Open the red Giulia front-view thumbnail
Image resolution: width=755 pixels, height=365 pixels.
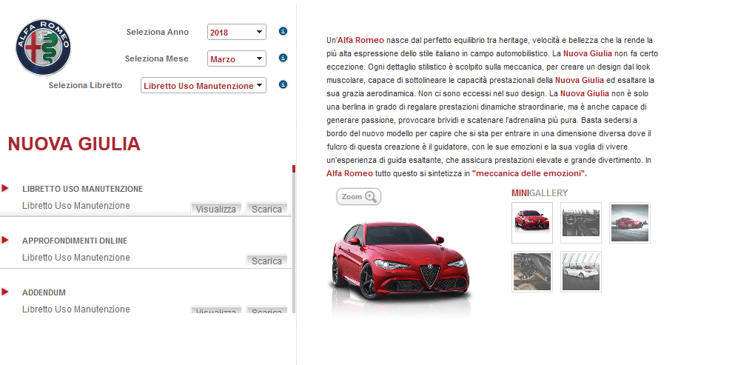pos(532,222)
